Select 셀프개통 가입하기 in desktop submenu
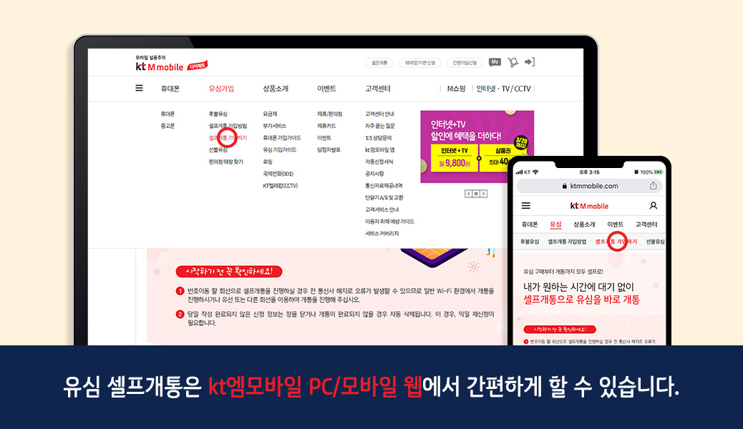This screenshot has width=743, height=429. click(228, 138)
